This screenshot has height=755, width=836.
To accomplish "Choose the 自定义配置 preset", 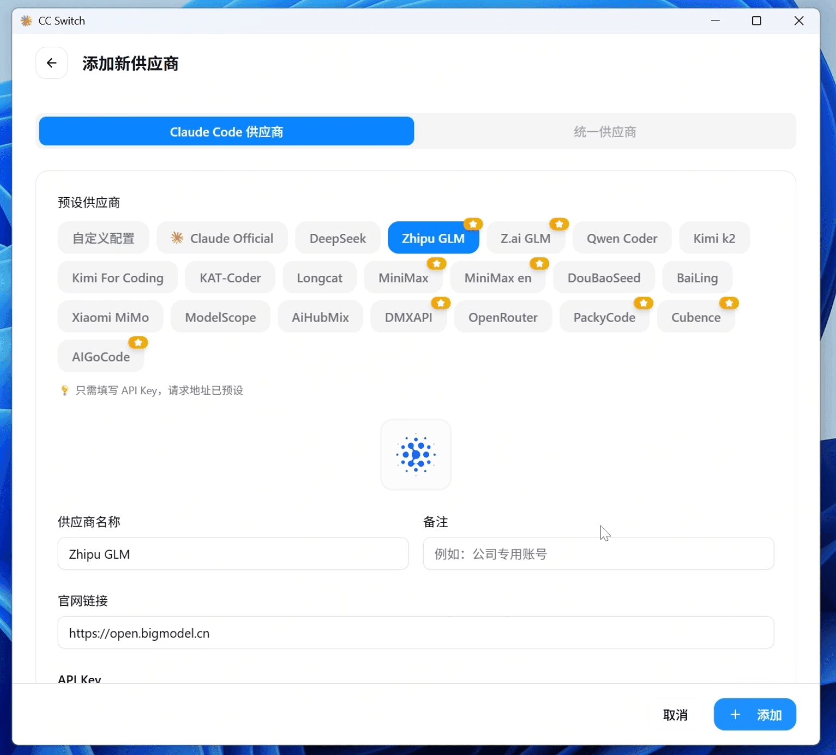I will coord(103,238).
